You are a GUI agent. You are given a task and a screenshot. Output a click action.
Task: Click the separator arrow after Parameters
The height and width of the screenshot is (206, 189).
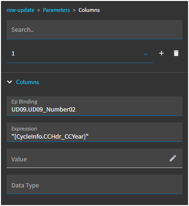point(74,10)
